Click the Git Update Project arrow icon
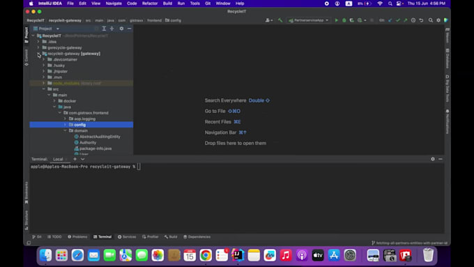 point(390,20)
